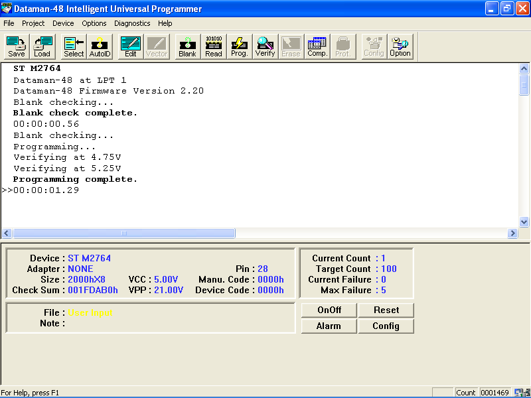Screen dimensions: 531x398
Task: Click the VCC value '5.00V'
Action: (166, 279)
